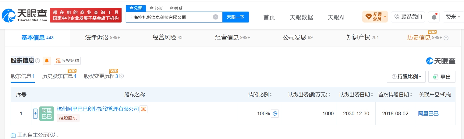The width and height of the screenshot is (464, 139).
Task: Click help icon beside 股权变更历程
Action: coord(121,76)
